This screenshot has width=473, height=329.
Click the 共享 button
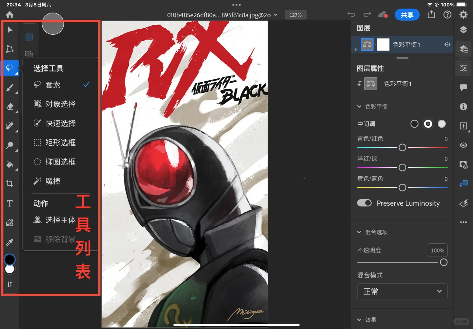coord(407,15)
